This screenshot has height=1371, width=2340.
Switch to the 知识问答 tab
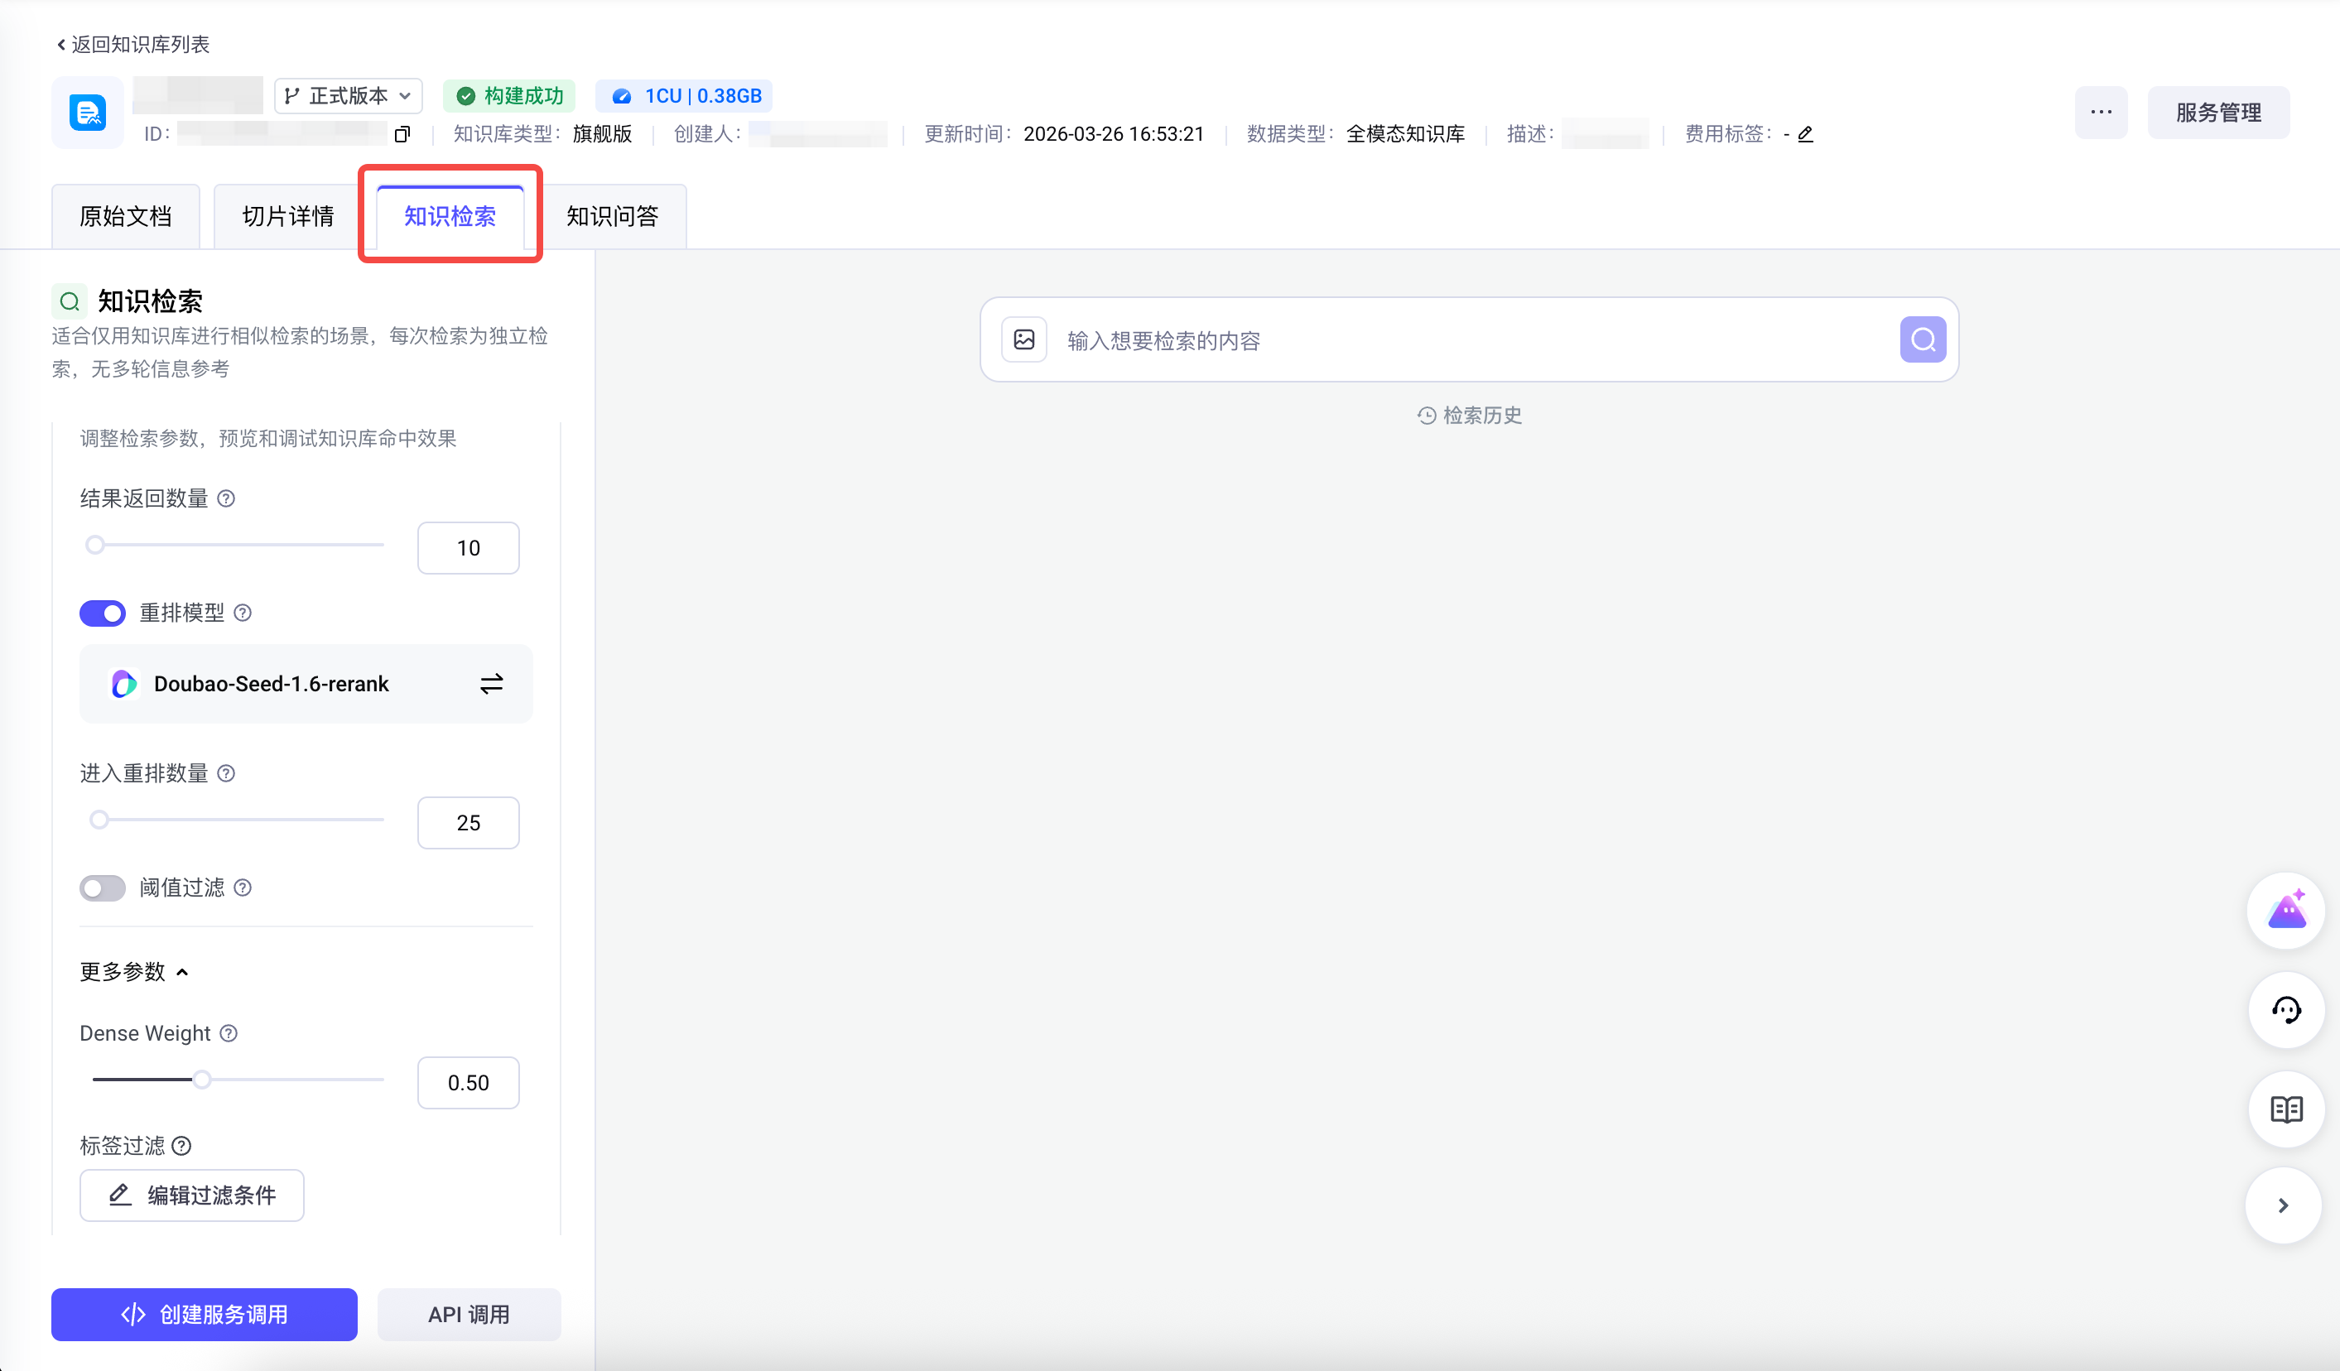coord(612,216)
